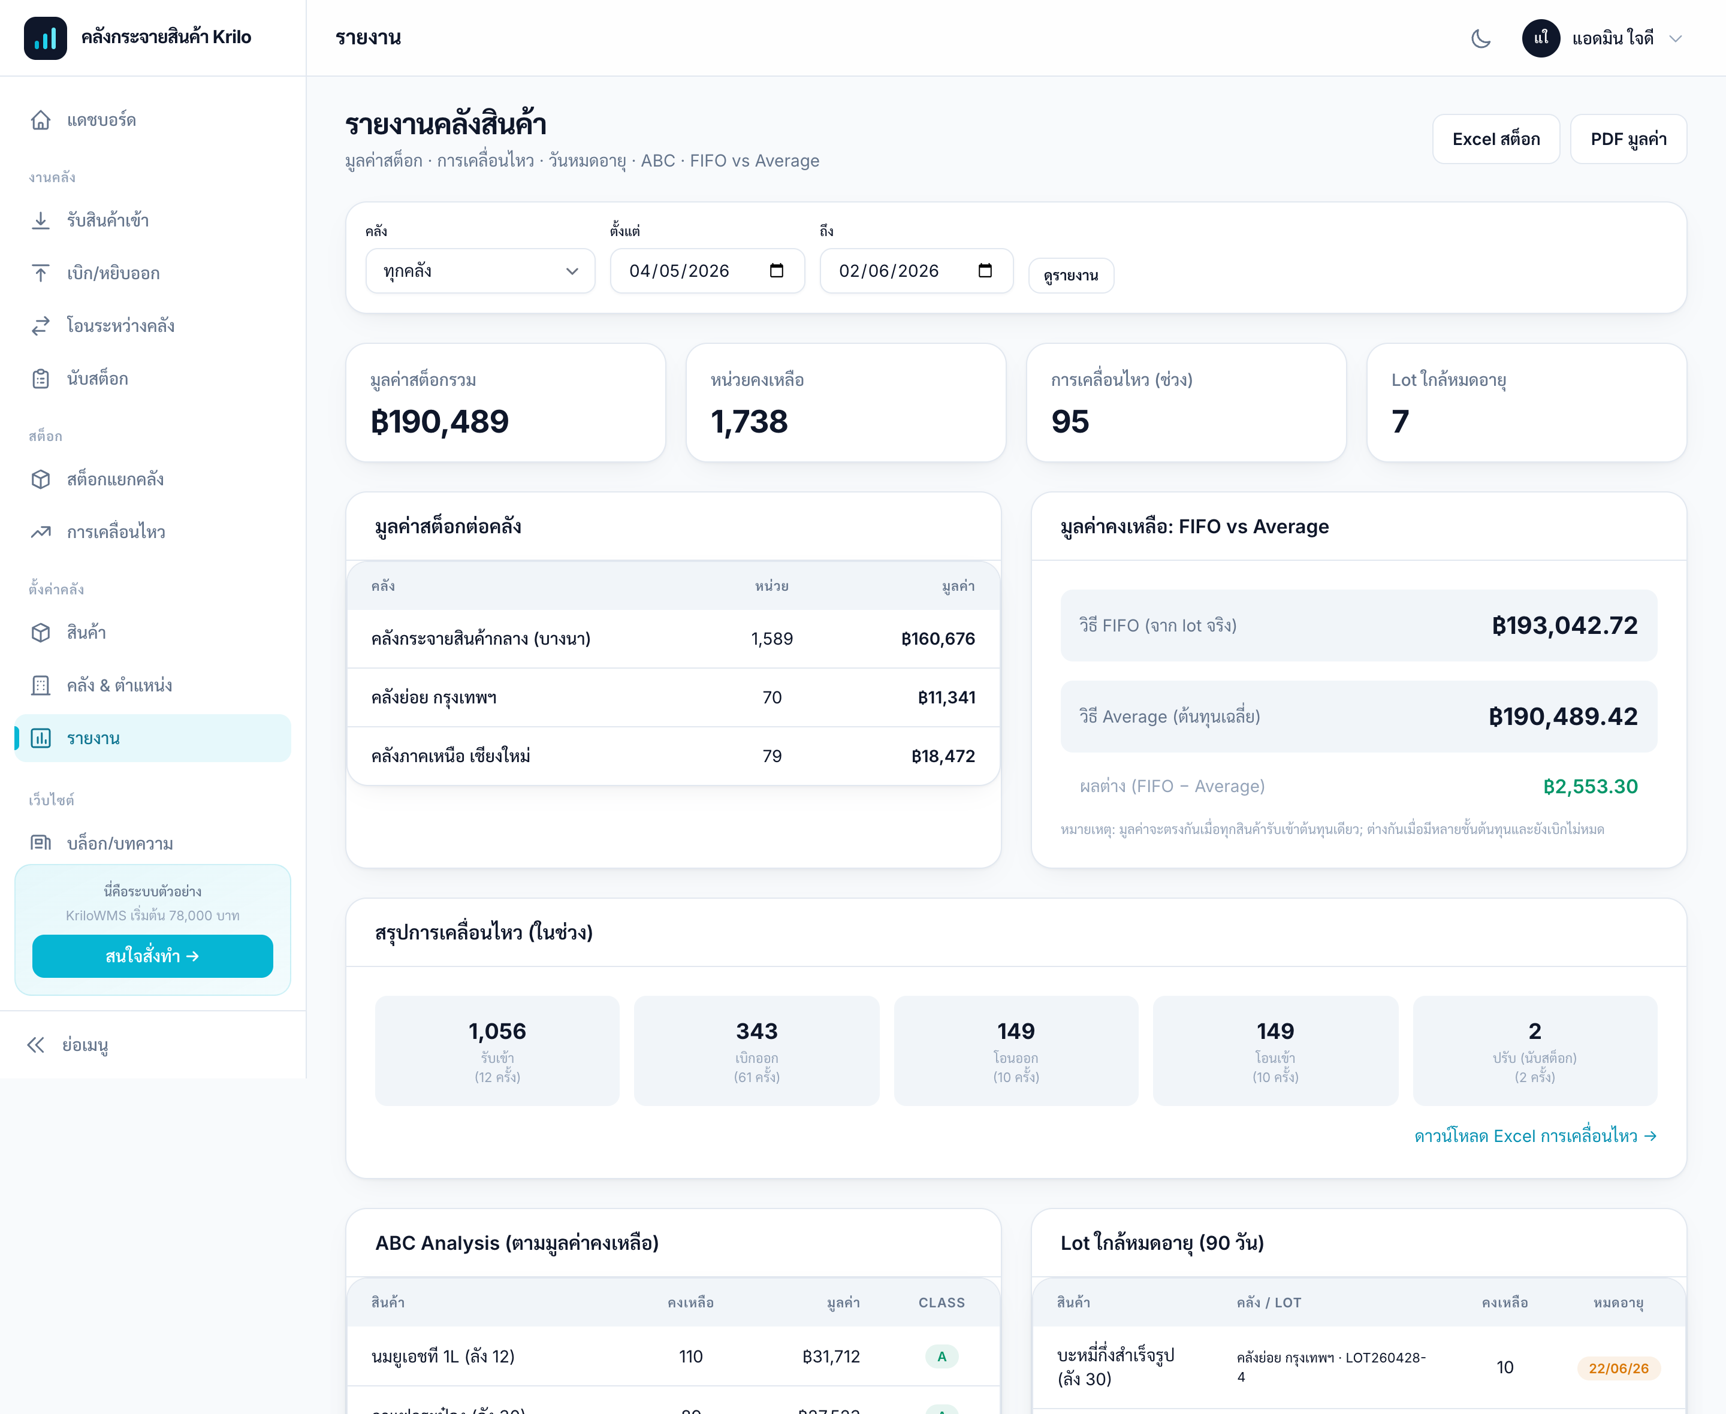The image size is (1726, 1414).
Task: Click the การเคลื่อนไหว (ช่วง) 95 card
Action: [1186, 403]
